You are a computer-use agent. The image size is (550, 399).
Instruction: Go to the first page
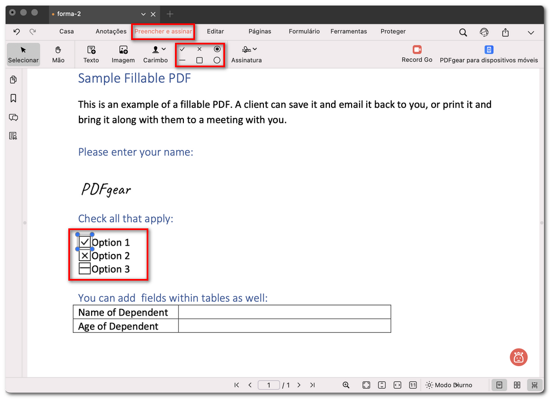point(237,385)
